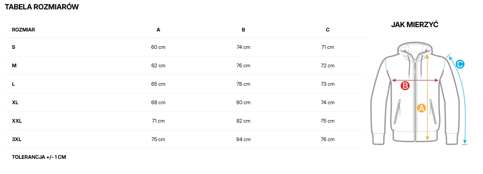Click the red B marker icon

pyautogui.click(x=405, y=86)
